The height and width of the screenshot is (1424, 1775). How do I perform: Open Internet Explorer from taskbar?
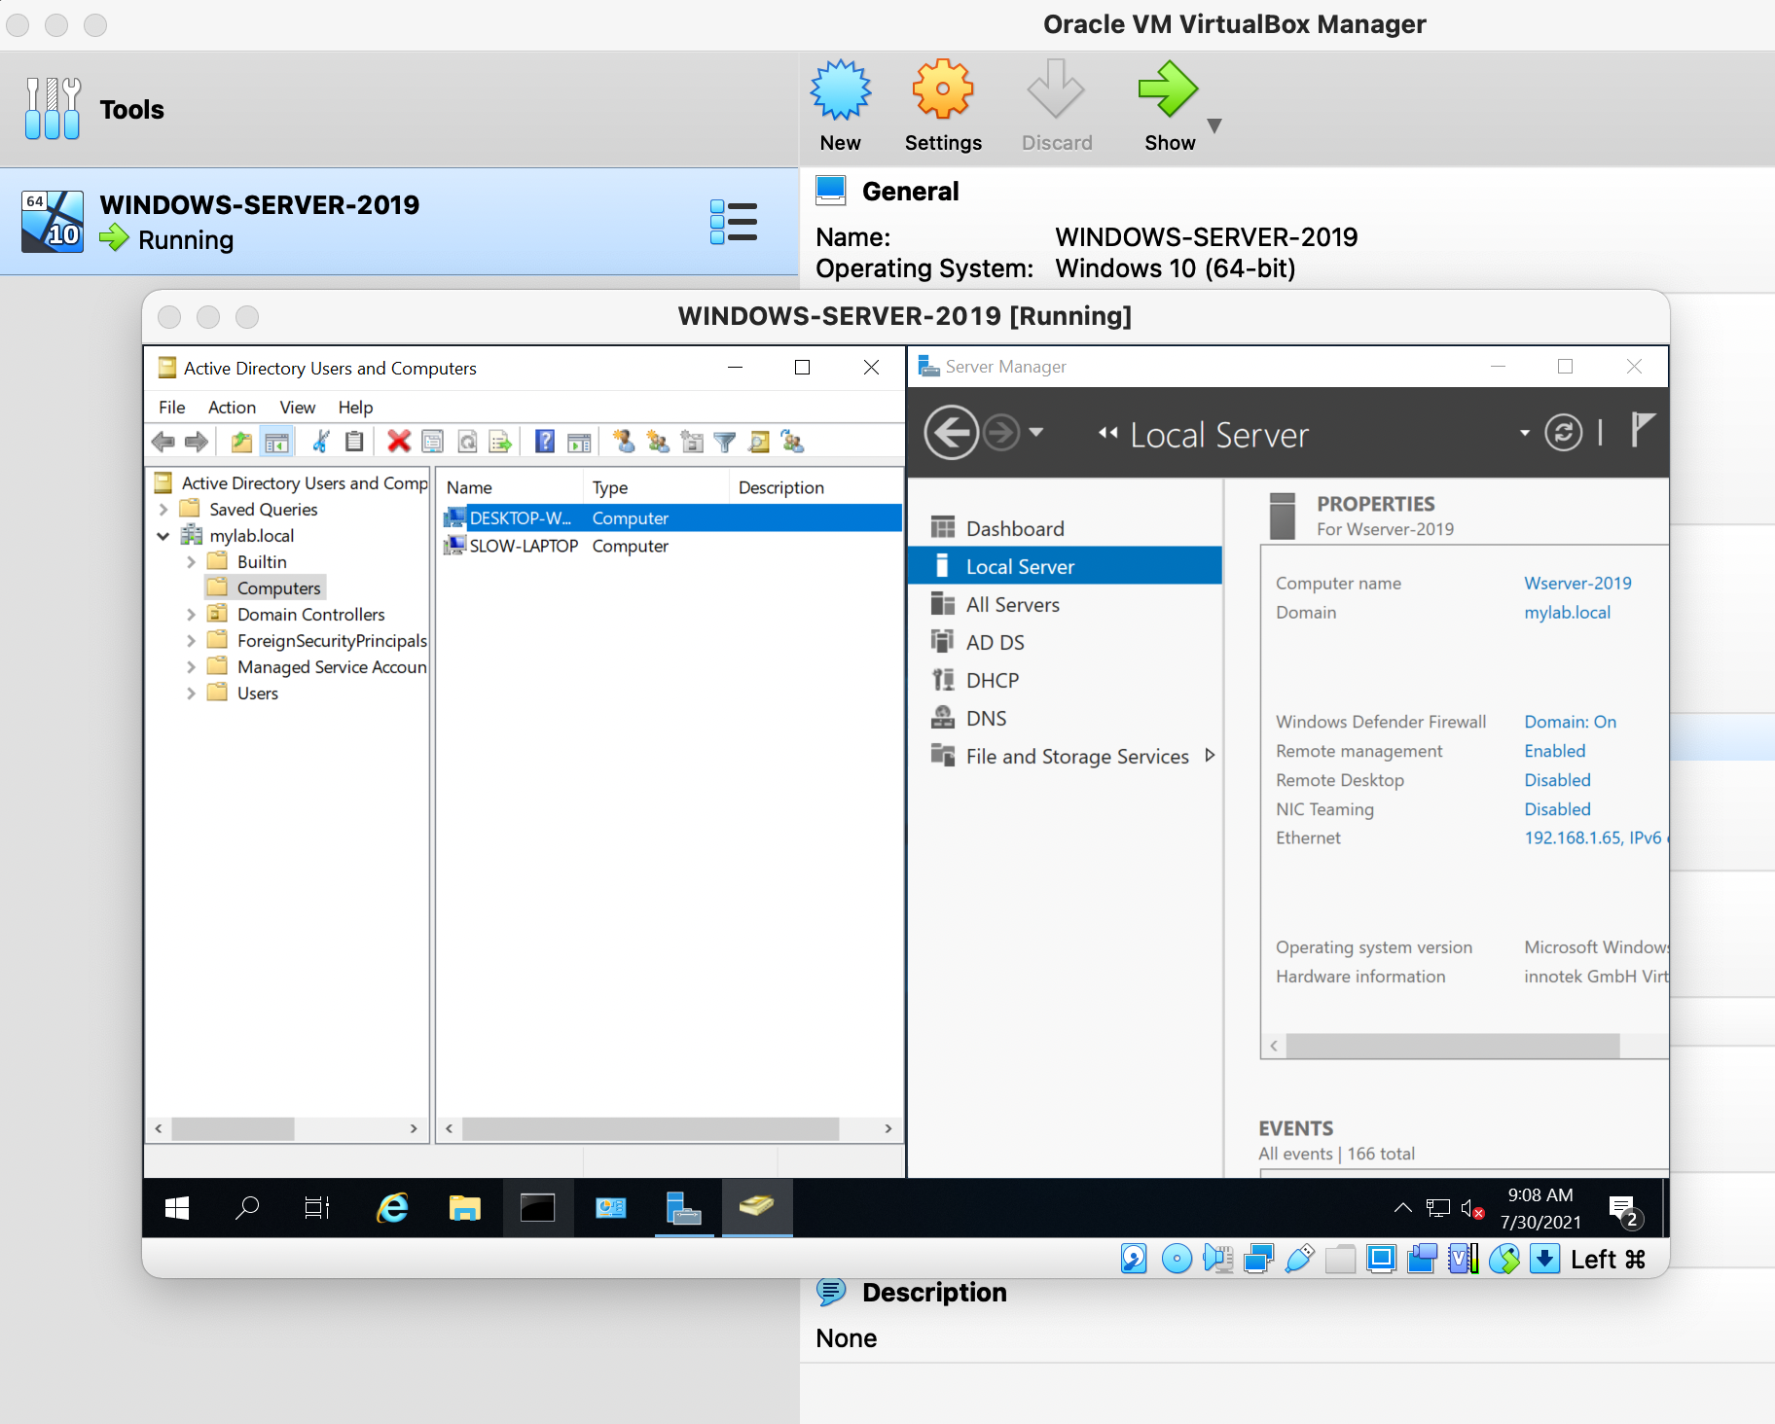392,1208
